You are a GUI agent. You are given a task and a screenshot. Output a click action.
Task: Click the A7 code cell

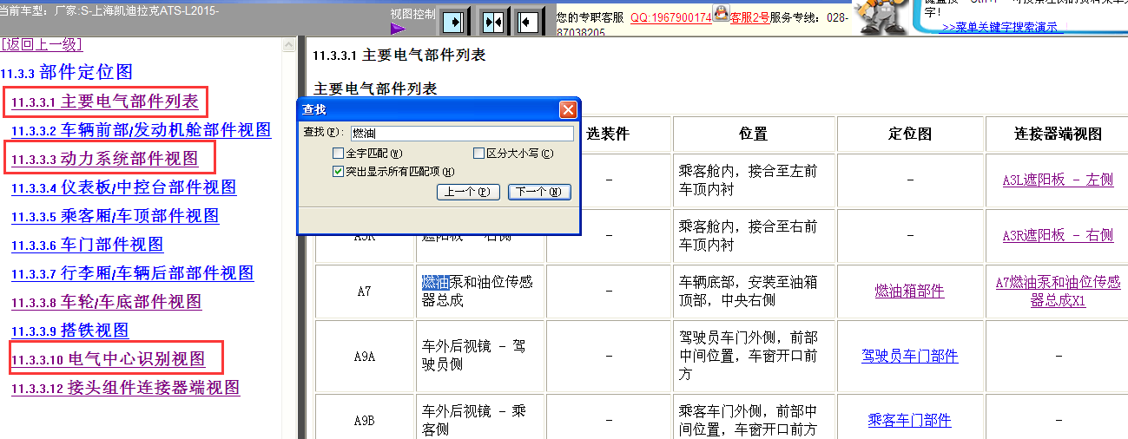(365, 292)
